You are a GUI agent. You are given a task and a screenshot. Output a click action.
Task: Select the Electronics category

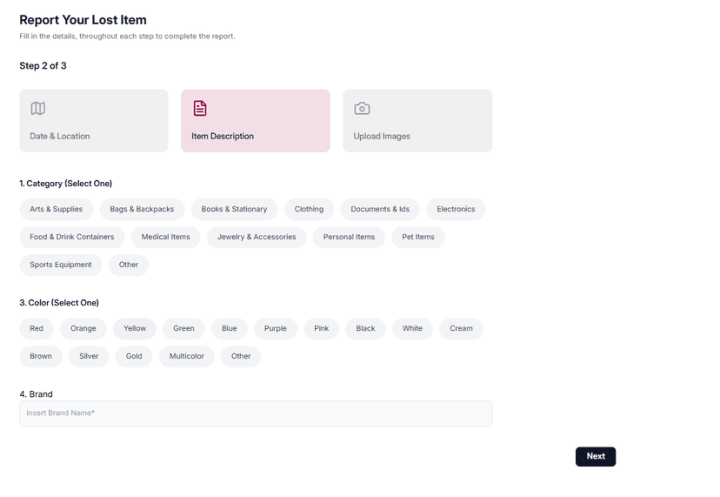click(456, 209)
